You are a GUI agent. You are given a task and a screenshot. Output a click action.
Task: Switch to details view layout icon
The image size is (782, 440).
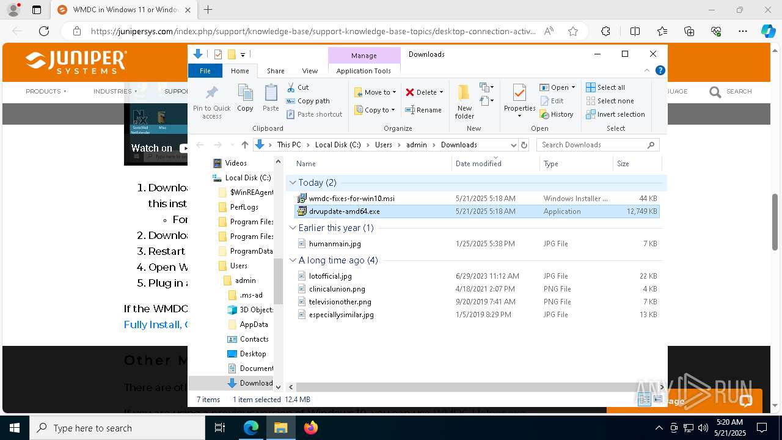(645, 400)
